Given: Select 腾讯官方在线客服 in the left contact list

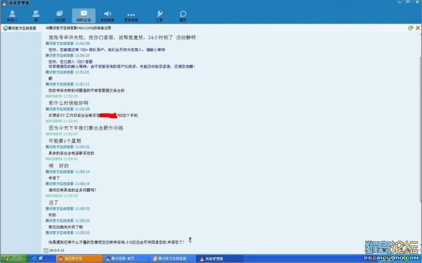Looking at the screenshot, I should pos(19,28).
